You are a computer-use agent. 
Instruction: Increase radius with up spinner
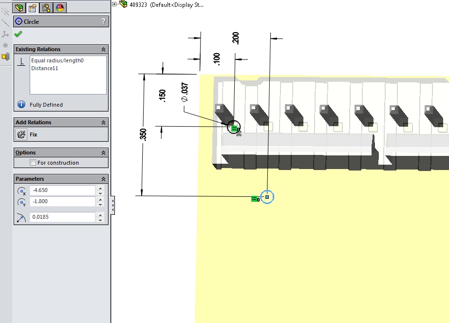(x=100, y=214)
